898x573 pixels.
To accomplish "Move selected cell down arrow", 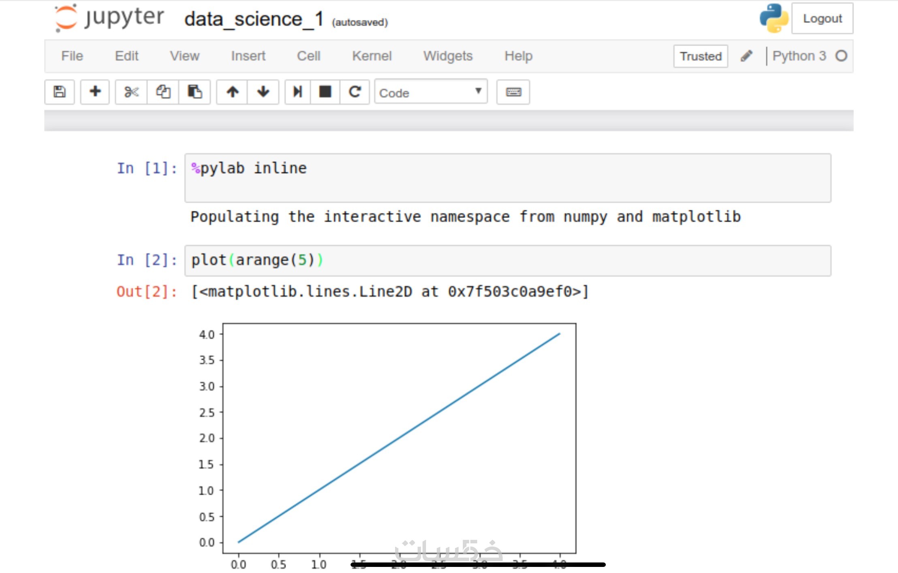I will (x=263, y=92).
